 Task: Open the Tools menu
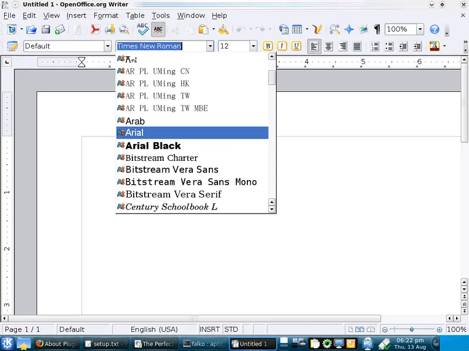pyautogui.click(x=161, y=16)
